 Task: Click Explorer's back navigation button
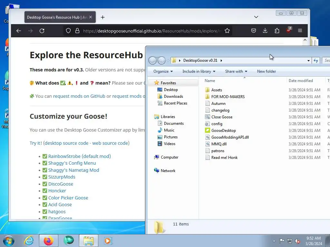(152, 60)
